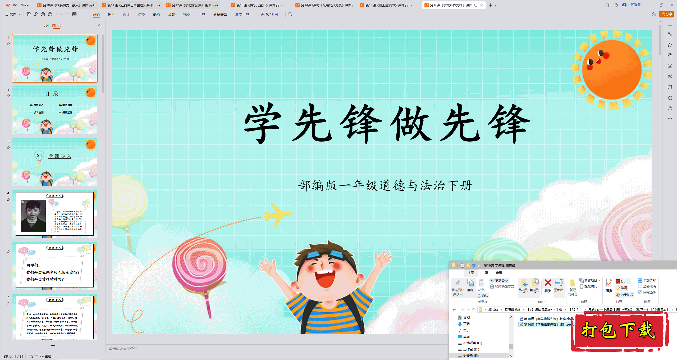Click the Redo arrow icon
Screen dimensions: 677x360
(68, 14)
